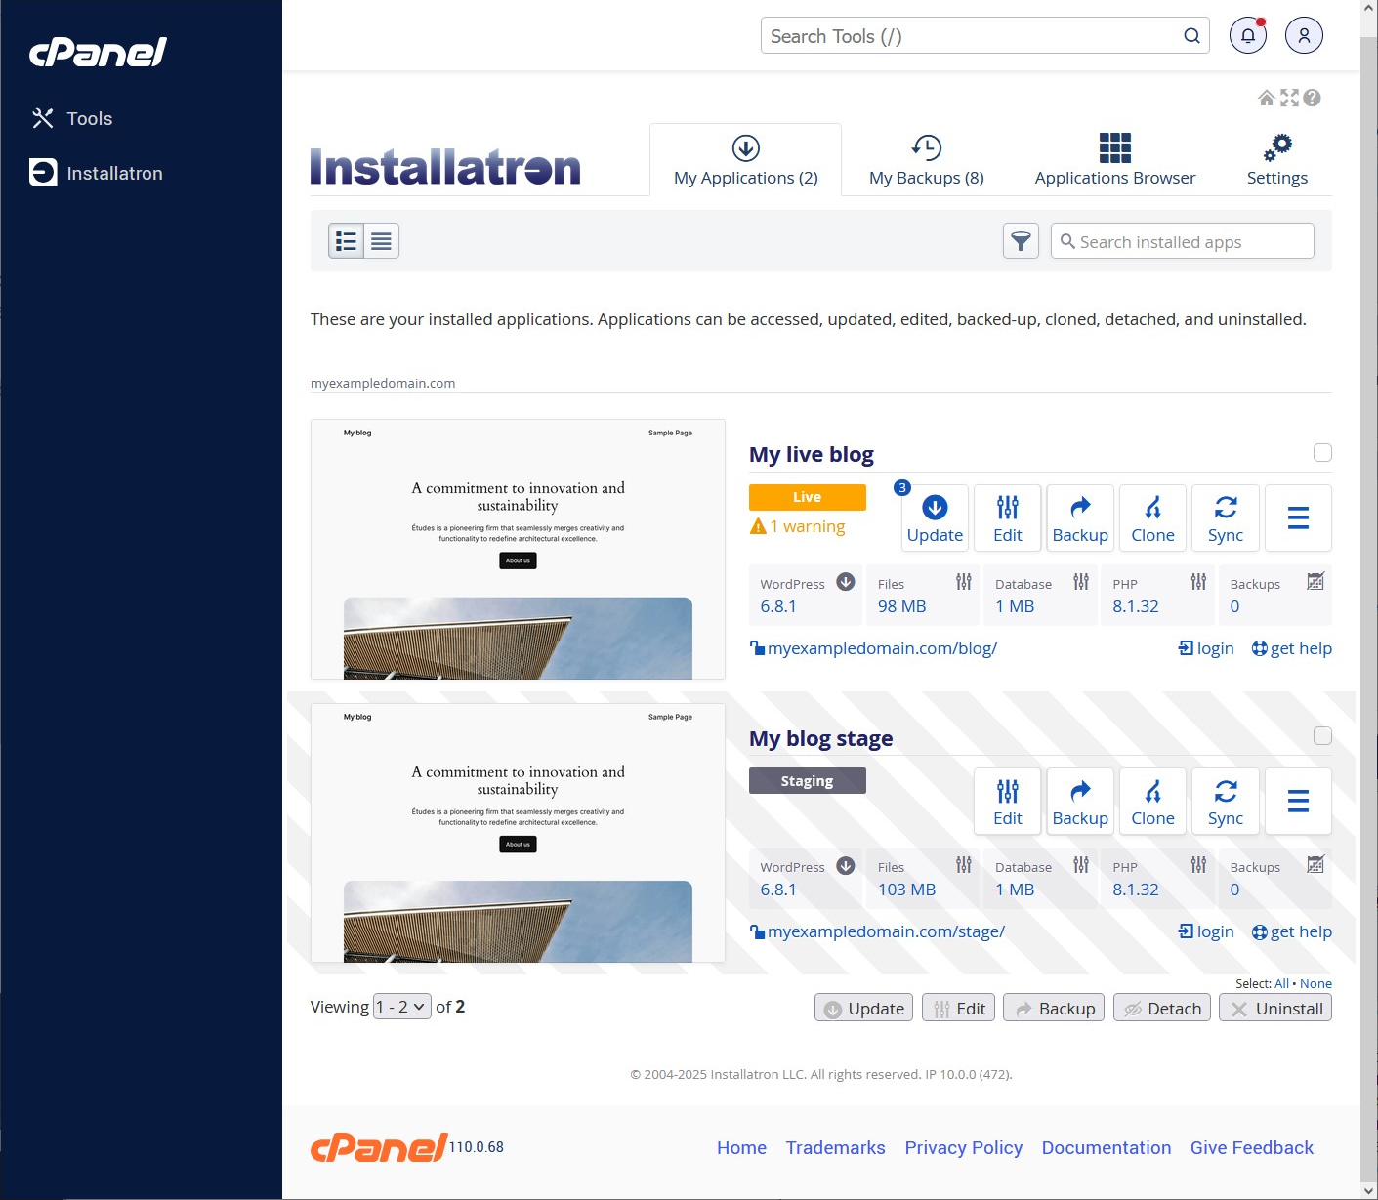Click Edit for My blog stage
This screenshot has height=1200, width=1378.
tap(1008, 802)
